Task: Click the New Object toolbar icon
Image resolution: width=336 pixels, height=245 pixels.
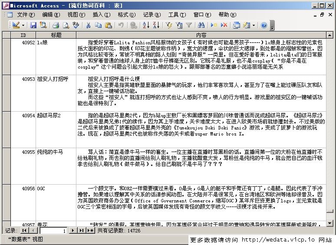Action: click(247, 25)
